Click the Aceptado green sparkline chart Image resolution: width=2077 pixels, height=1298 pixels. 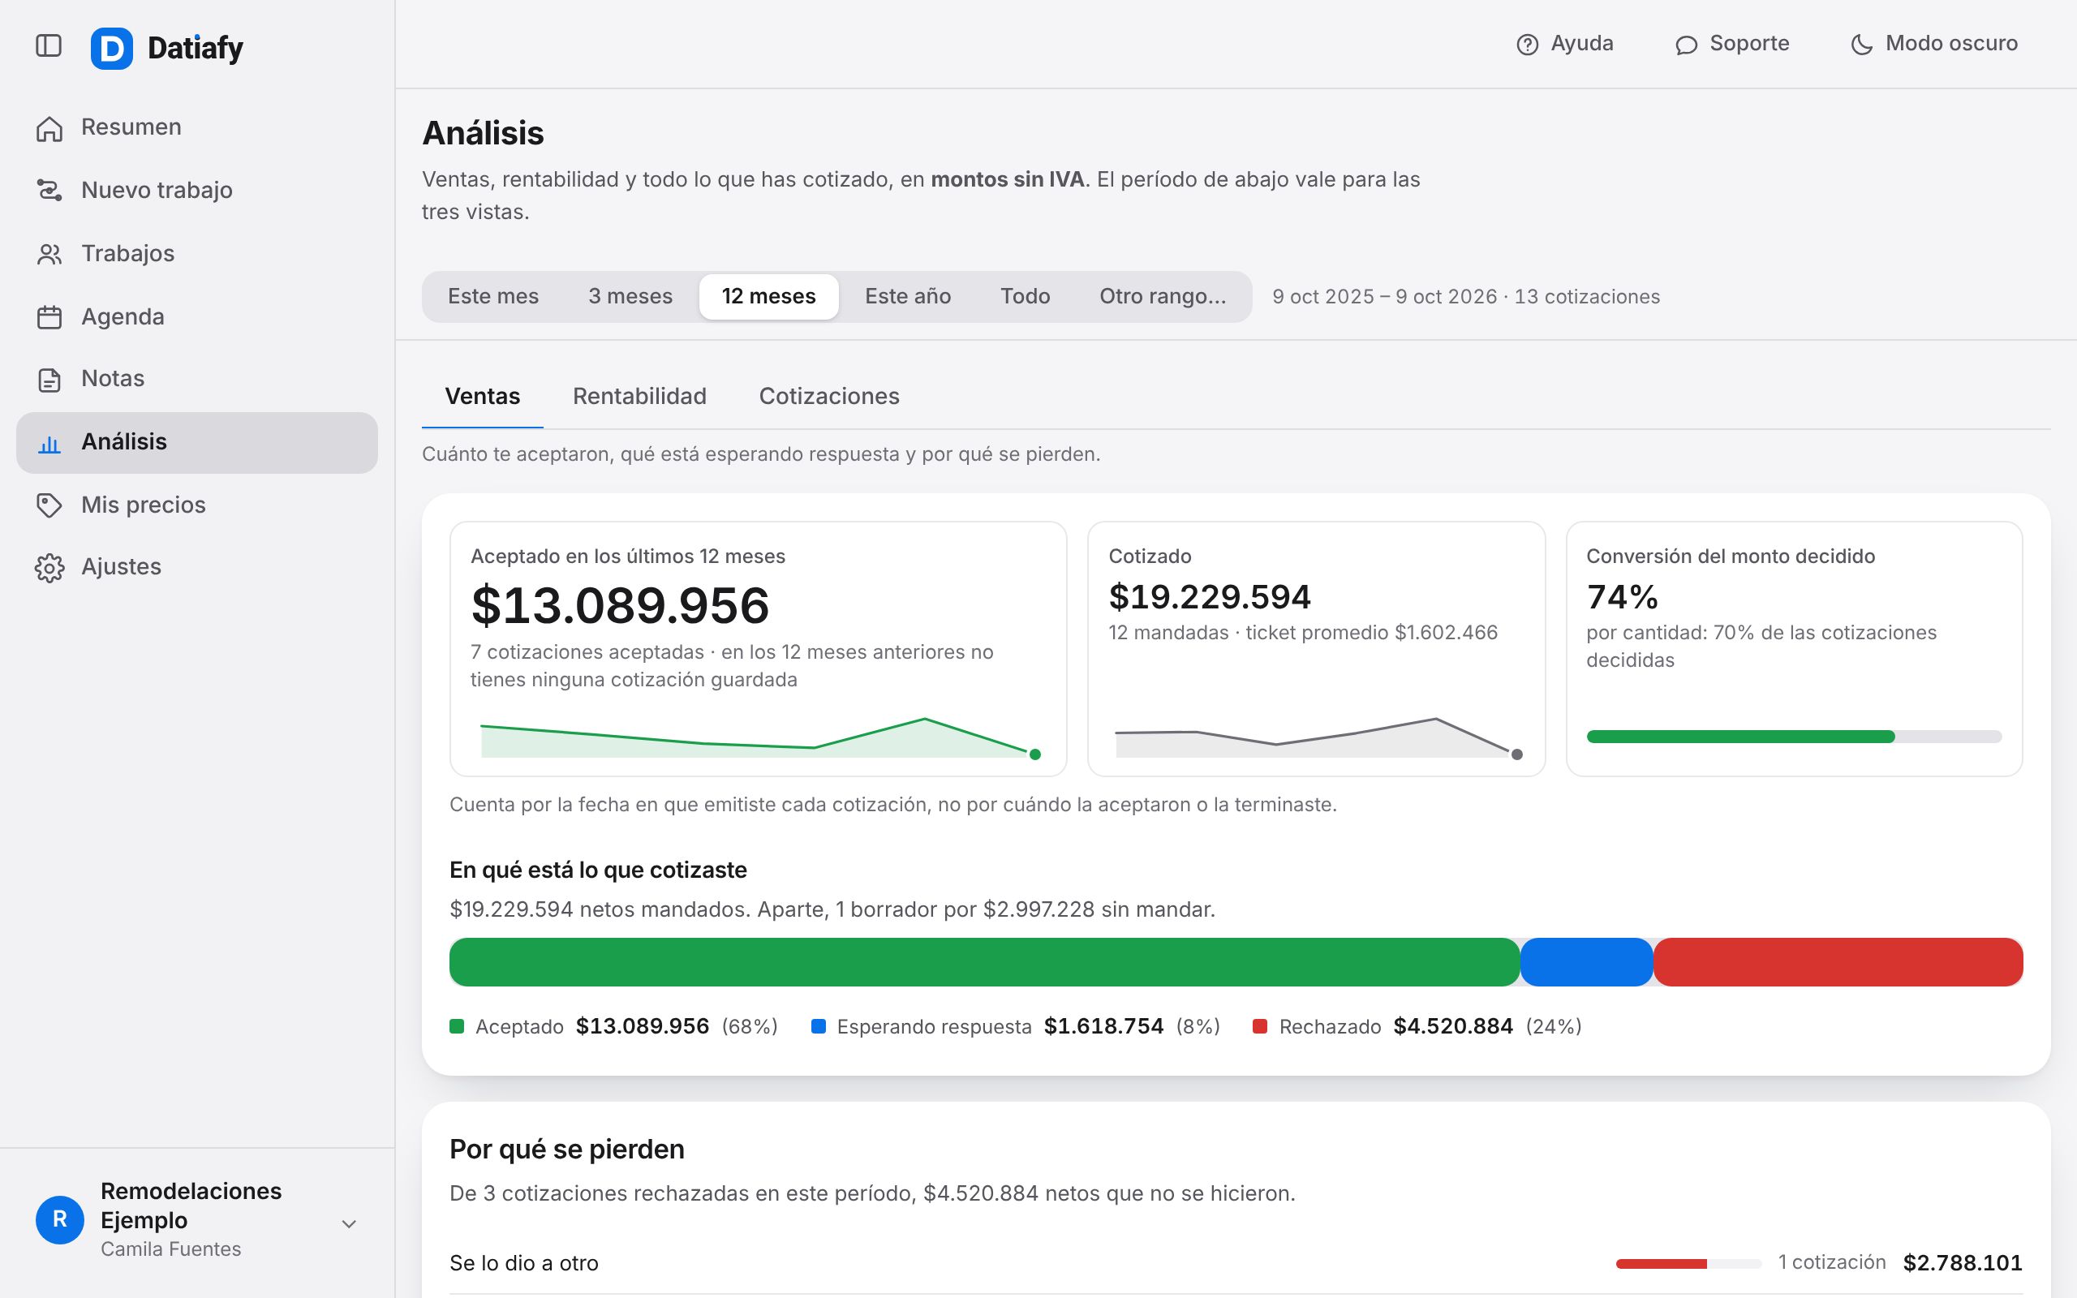click(759, 738)
